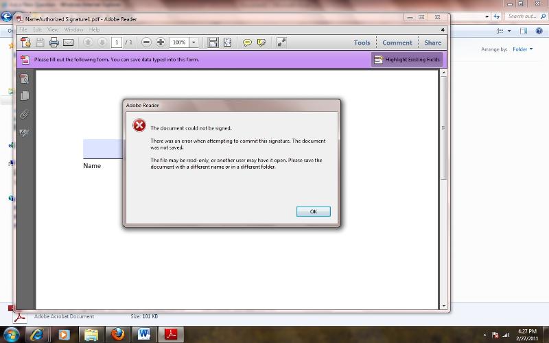
Task: Click the Print icon in the toolbar
Action: click(x=54, y=43)
